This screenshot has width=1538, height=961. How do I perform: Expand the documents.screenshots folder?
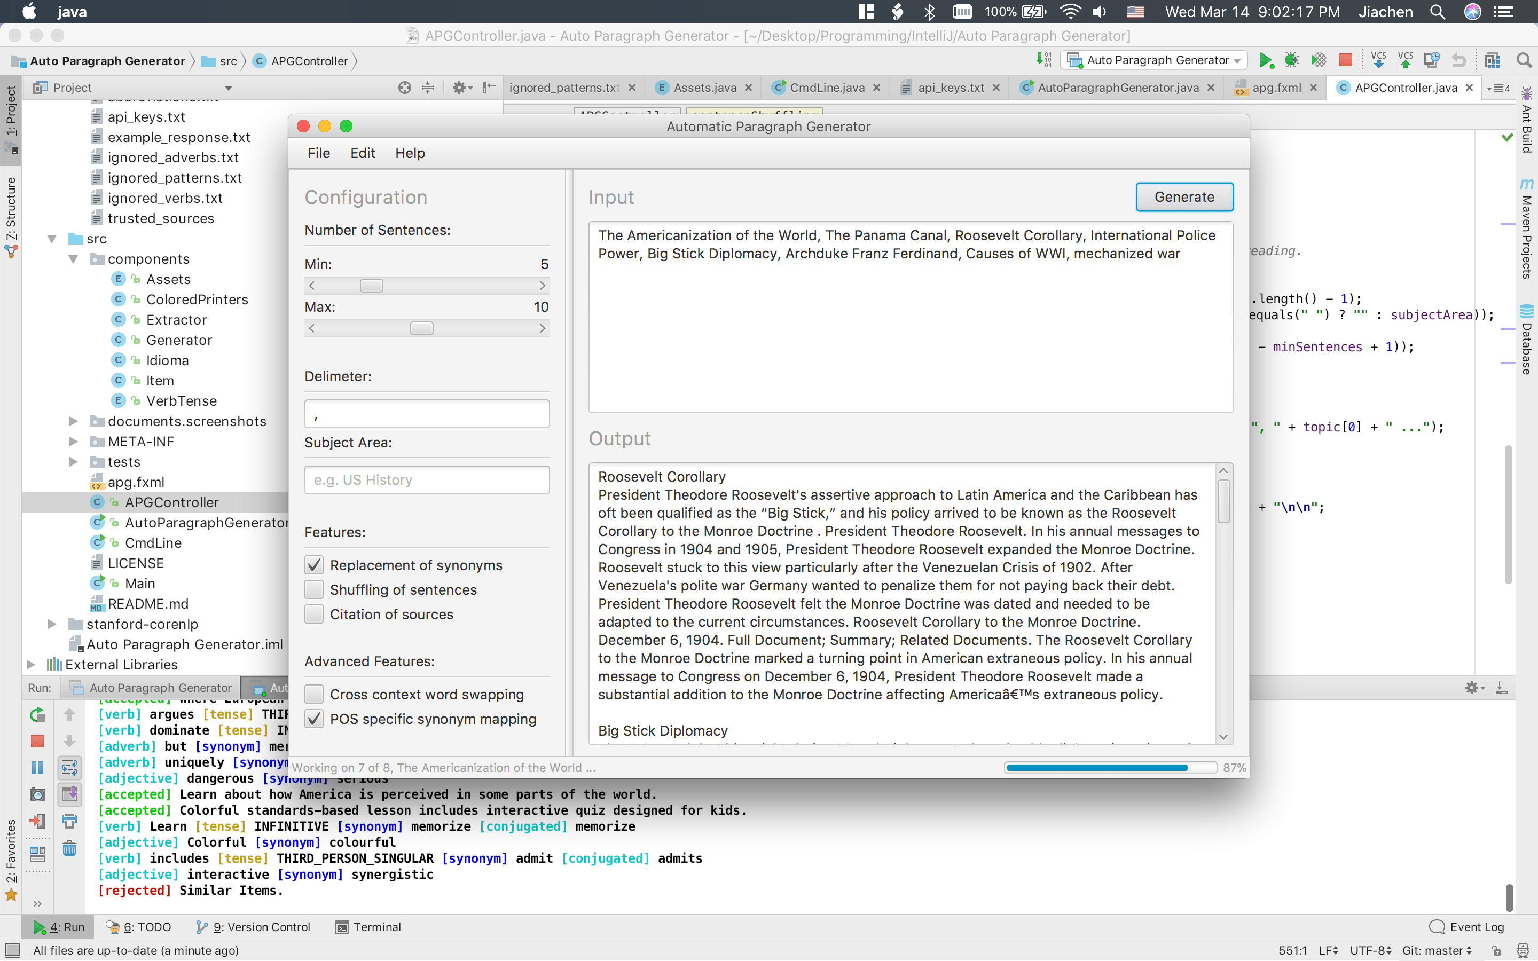pos(73,421)
